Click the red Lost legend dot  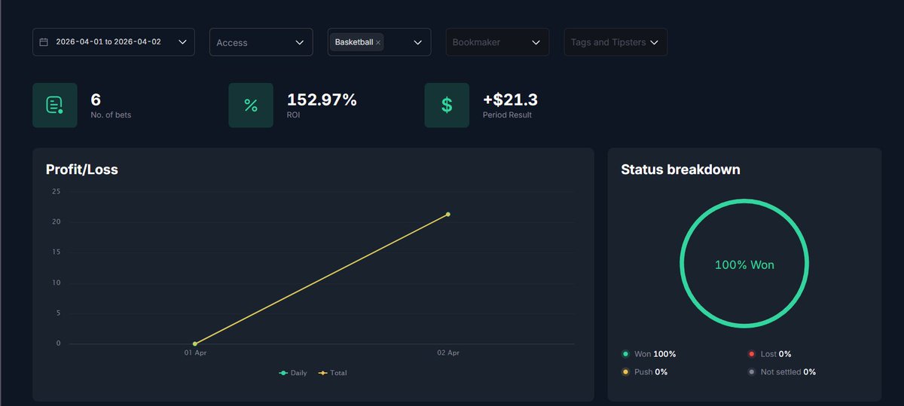click(x=752, y=354)
